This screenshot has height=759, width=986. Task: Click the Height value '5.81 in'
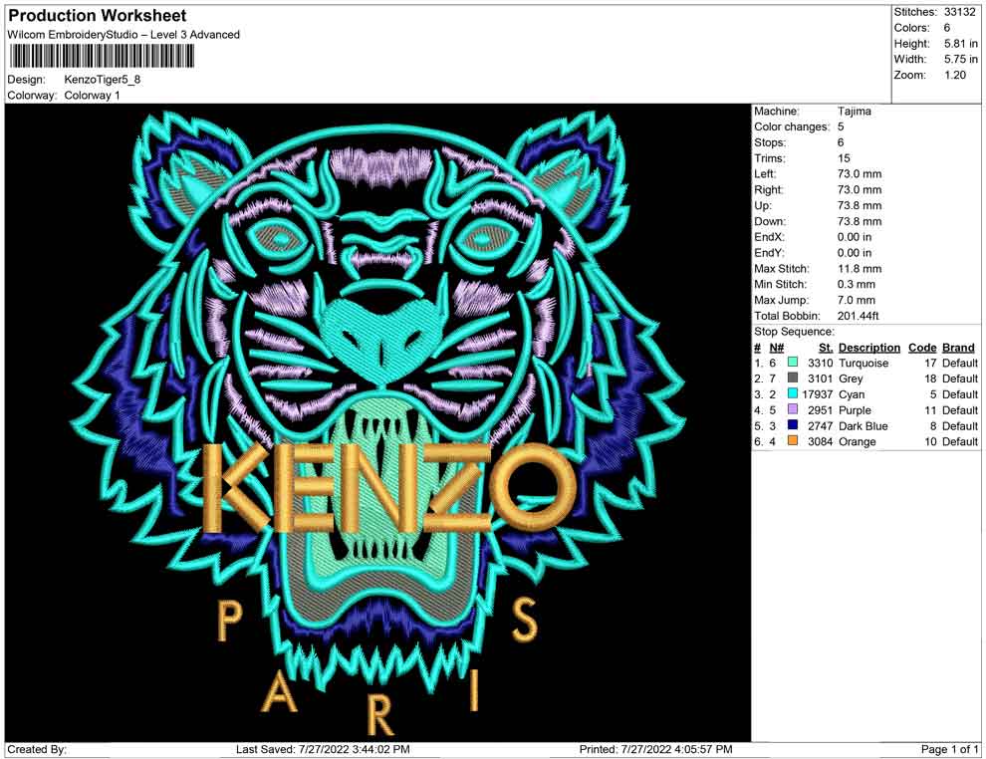pos(961,44)
